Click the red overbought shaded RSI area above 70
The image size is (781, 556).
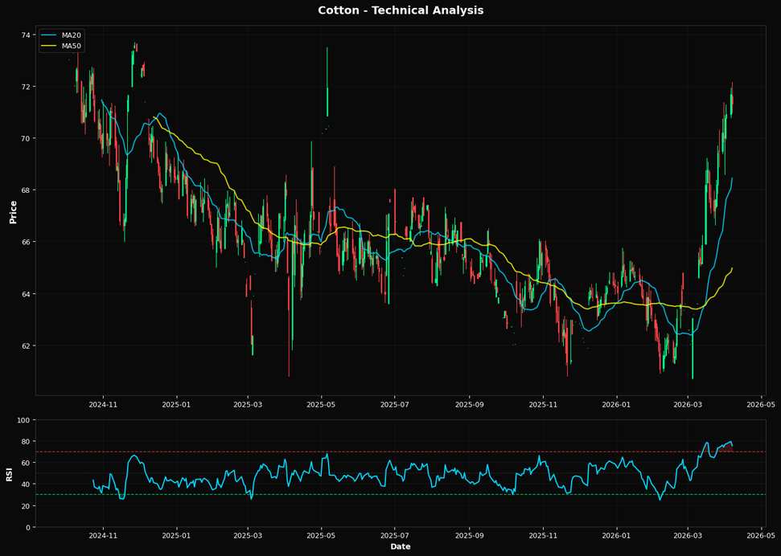(x=726, y=448)
